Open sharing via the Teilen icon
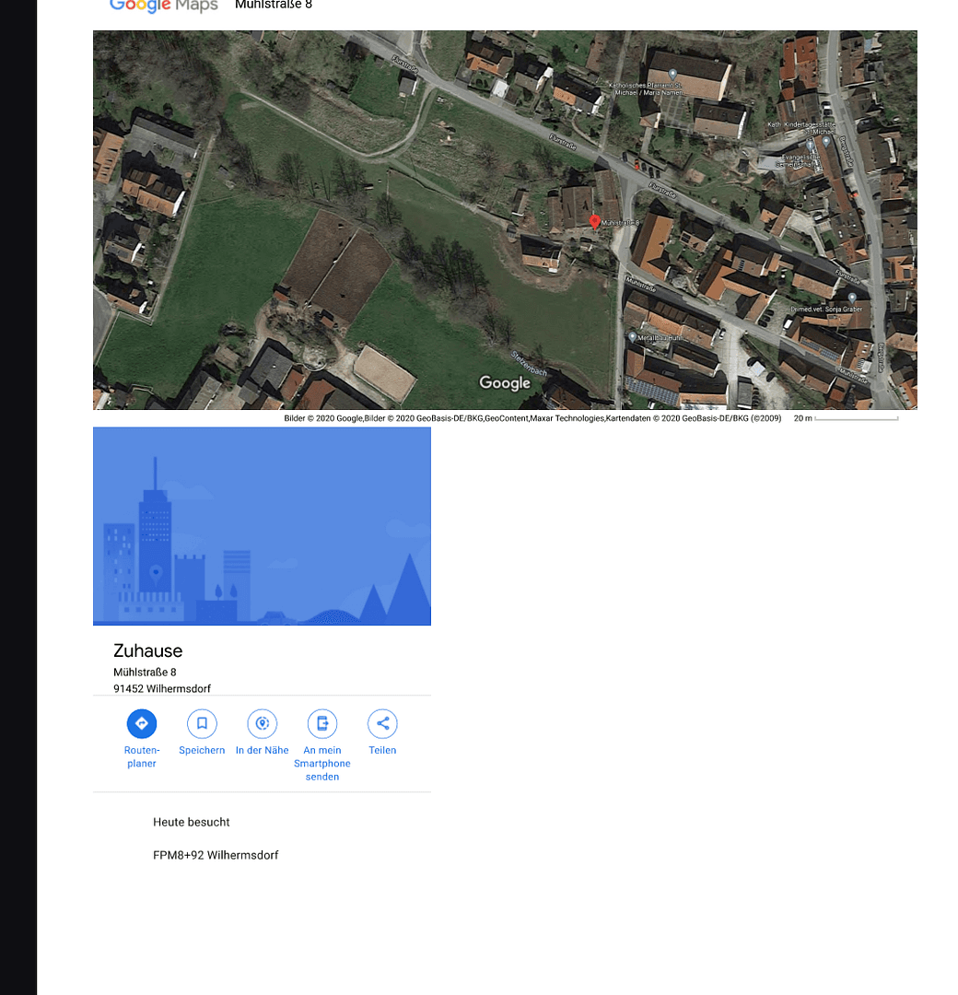This screenshot has height=995, width=958. 382,723
